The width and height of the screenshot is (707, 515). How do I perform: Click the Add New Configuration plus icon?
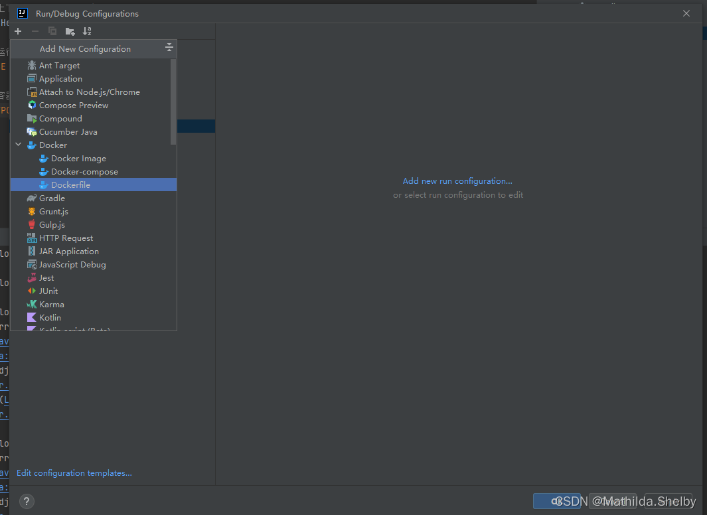[x=18, y=31]
